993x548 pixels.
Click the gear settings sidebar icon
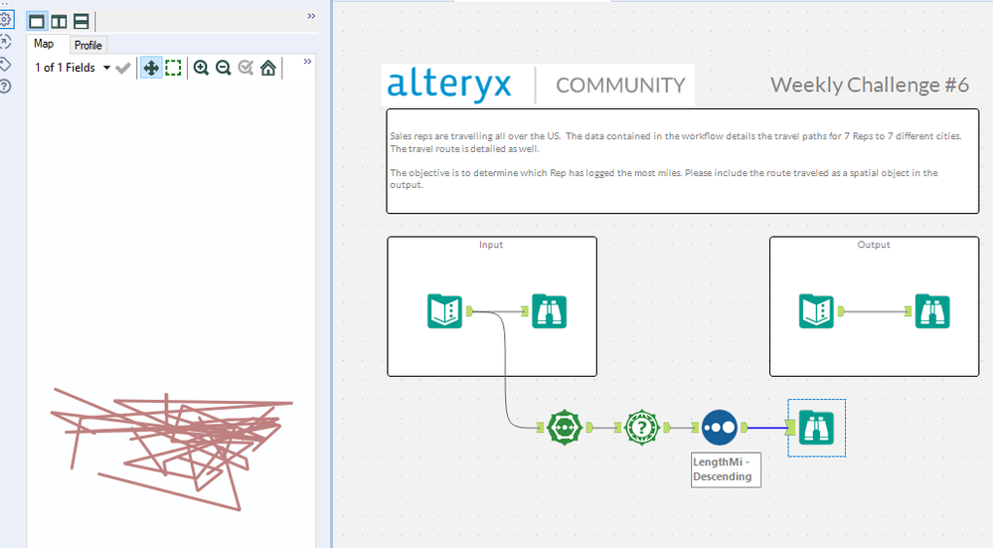click(5, 20)
